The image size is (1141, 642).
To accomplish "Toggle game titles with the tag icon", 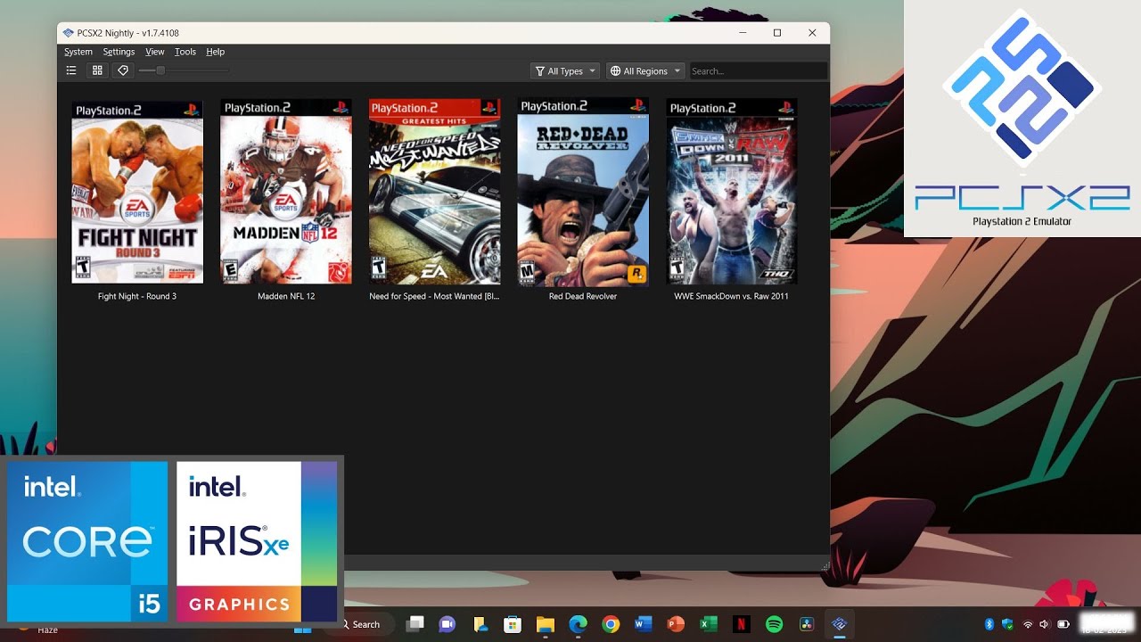I will tap(123, 70).
